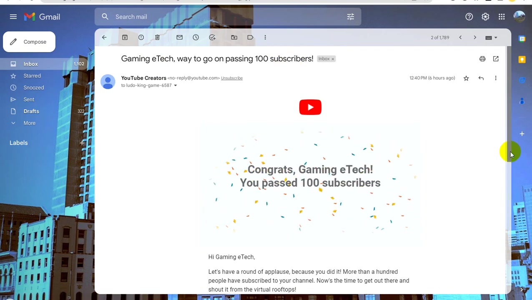This screenshot has width=532, height=300.
Task: Snooze this email with the clock icon
Action: pyautogui.click(x=196, y=37)
